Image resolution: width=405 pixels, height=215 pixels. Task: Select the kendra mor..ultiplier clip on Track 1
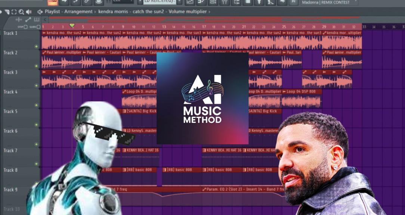pos(342,40)
